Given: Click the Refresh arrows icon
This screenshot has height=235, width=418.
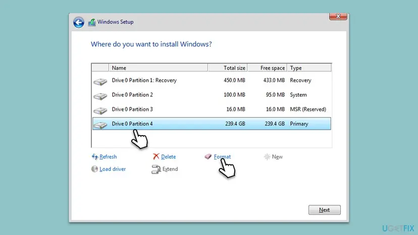Looking at the screenshot, I should tap(94, 156).
